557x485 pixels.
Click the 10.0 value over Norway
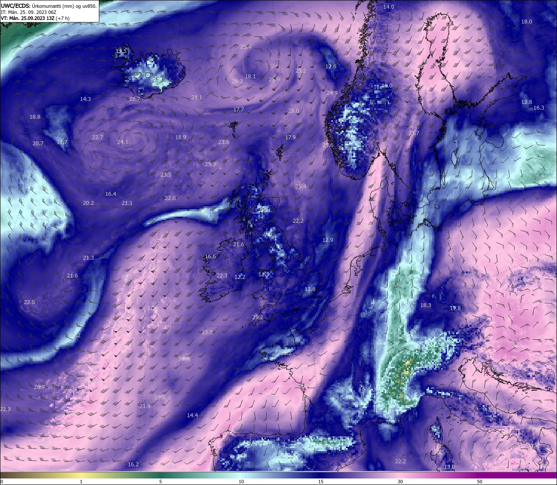click(x=386, y=85)
